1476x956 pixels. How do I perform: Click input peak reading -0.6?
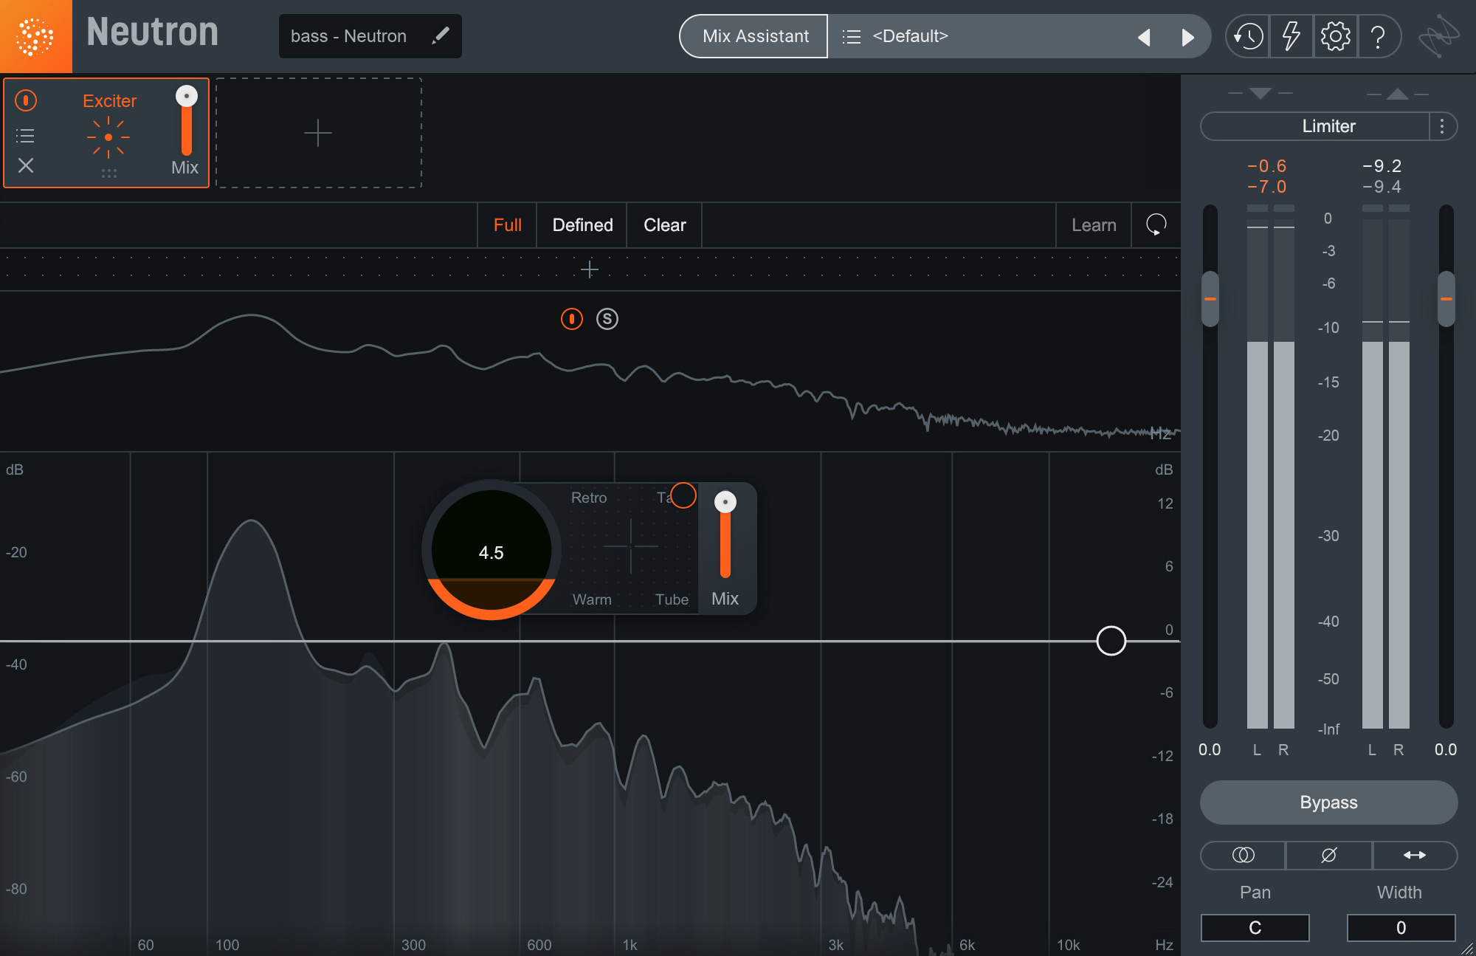[x=1266, y=166]
